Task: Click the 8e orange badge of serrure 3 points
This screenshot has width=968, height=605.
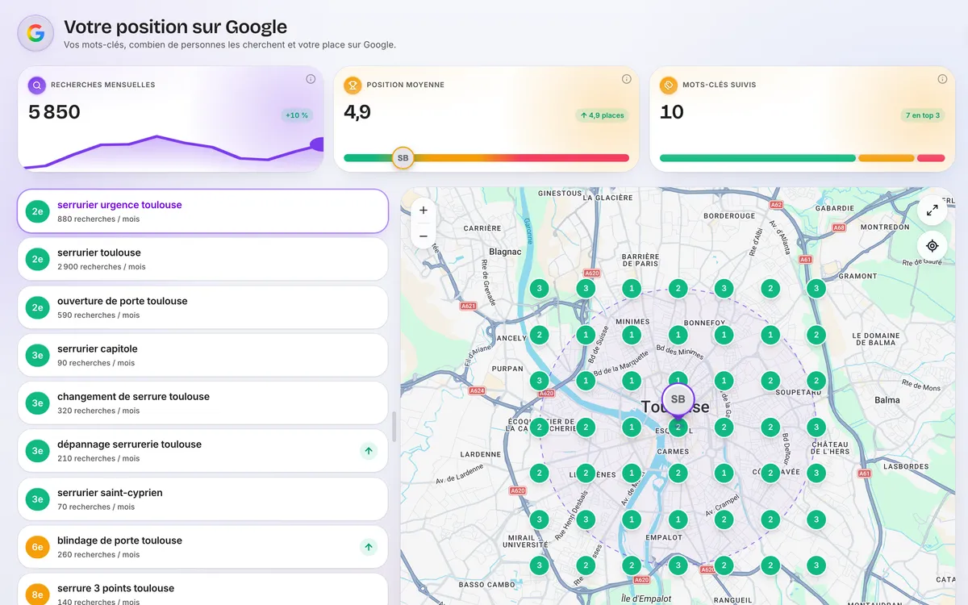Action: tap(37, 595)
